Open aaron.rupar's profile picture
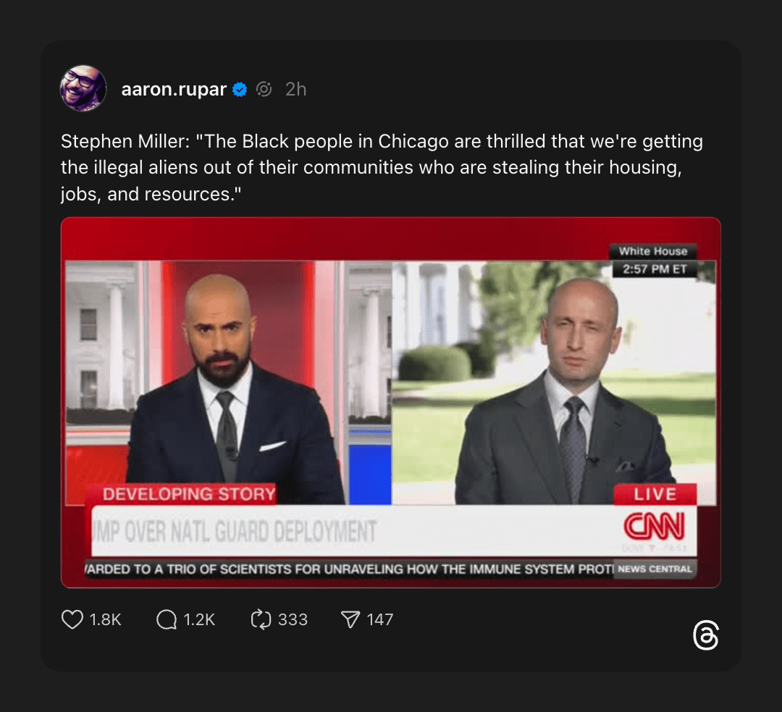 (x=83, y=88)
